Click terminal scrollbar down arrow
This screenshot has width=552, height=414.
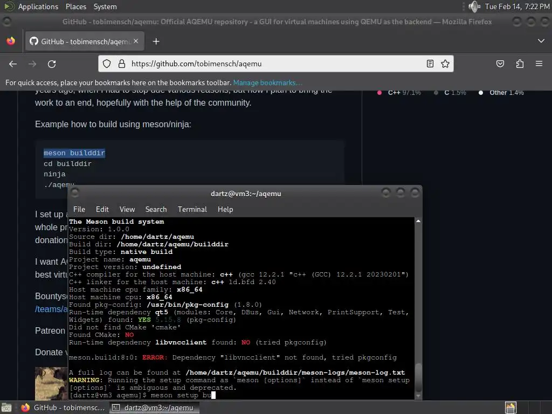point(418,396)
